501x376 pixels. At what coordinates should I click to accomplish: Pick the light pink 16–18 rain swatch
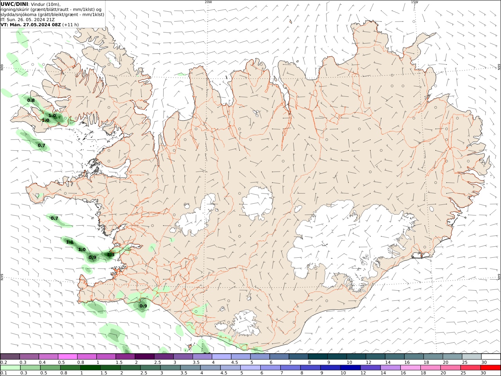[411, 368]
